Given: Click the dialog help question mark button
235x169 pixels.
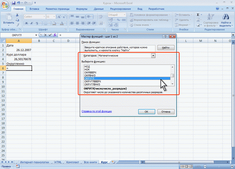Looking at the screenshot, I should pyautogui.click(x=165, y=37).
